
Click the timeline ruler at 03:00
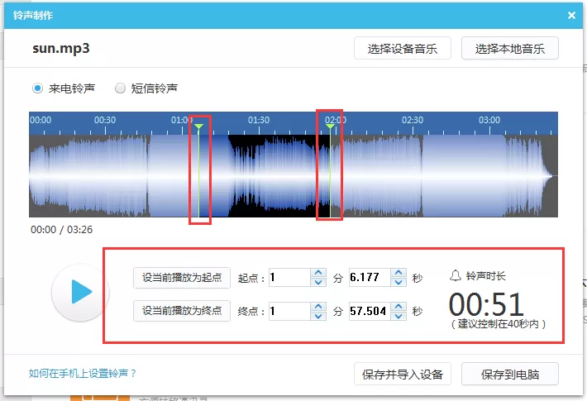tap(489, 120)
